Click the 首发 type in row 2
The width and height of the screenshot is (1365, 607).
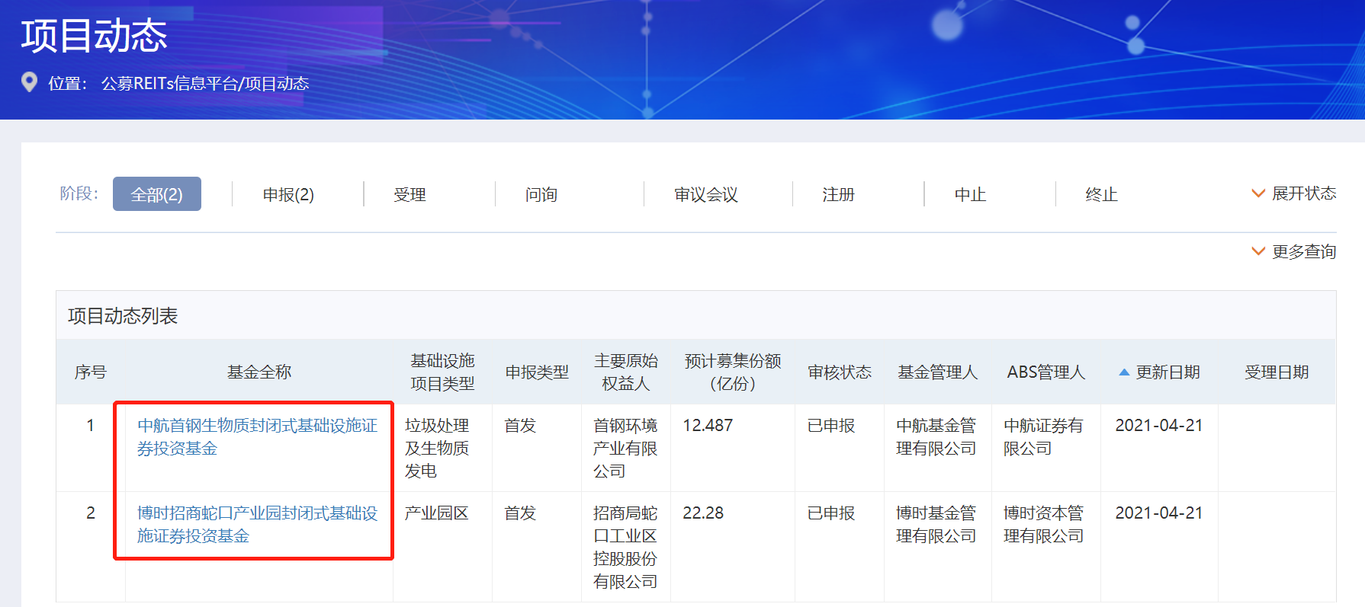tap(520, 513)
